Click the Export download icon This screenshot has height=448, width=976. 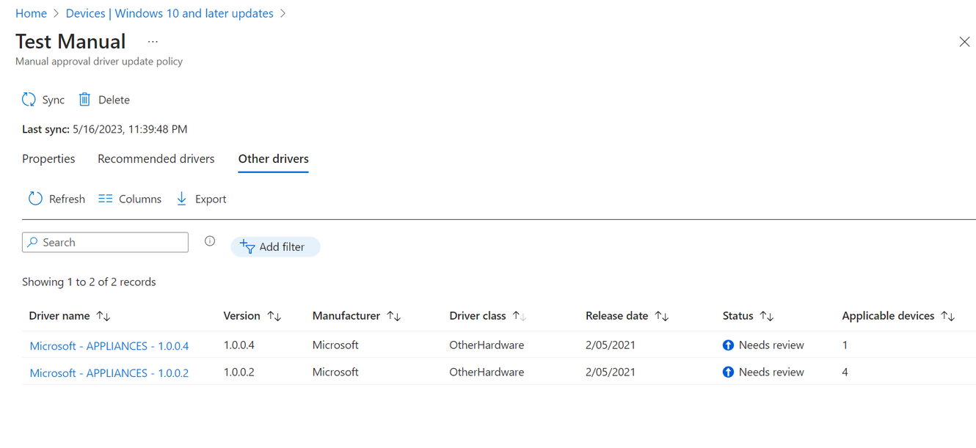(181, 199)
